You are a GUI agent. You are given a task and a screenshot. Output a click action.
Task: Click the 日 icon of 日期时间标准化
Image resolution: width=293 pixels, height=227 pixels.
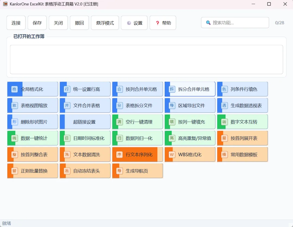[67, 138]
